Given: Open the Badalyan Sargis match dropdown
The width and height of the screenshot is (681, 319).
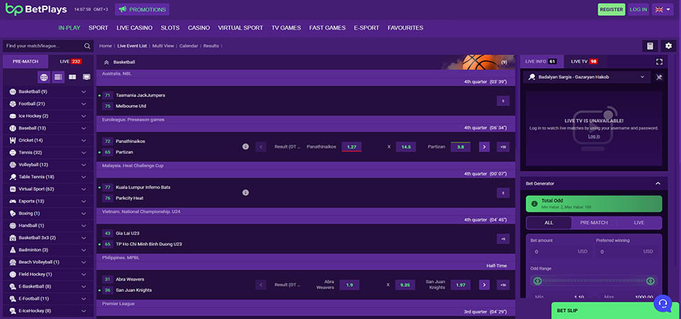Looking at the screenshot, I should [x=587, y=77].
